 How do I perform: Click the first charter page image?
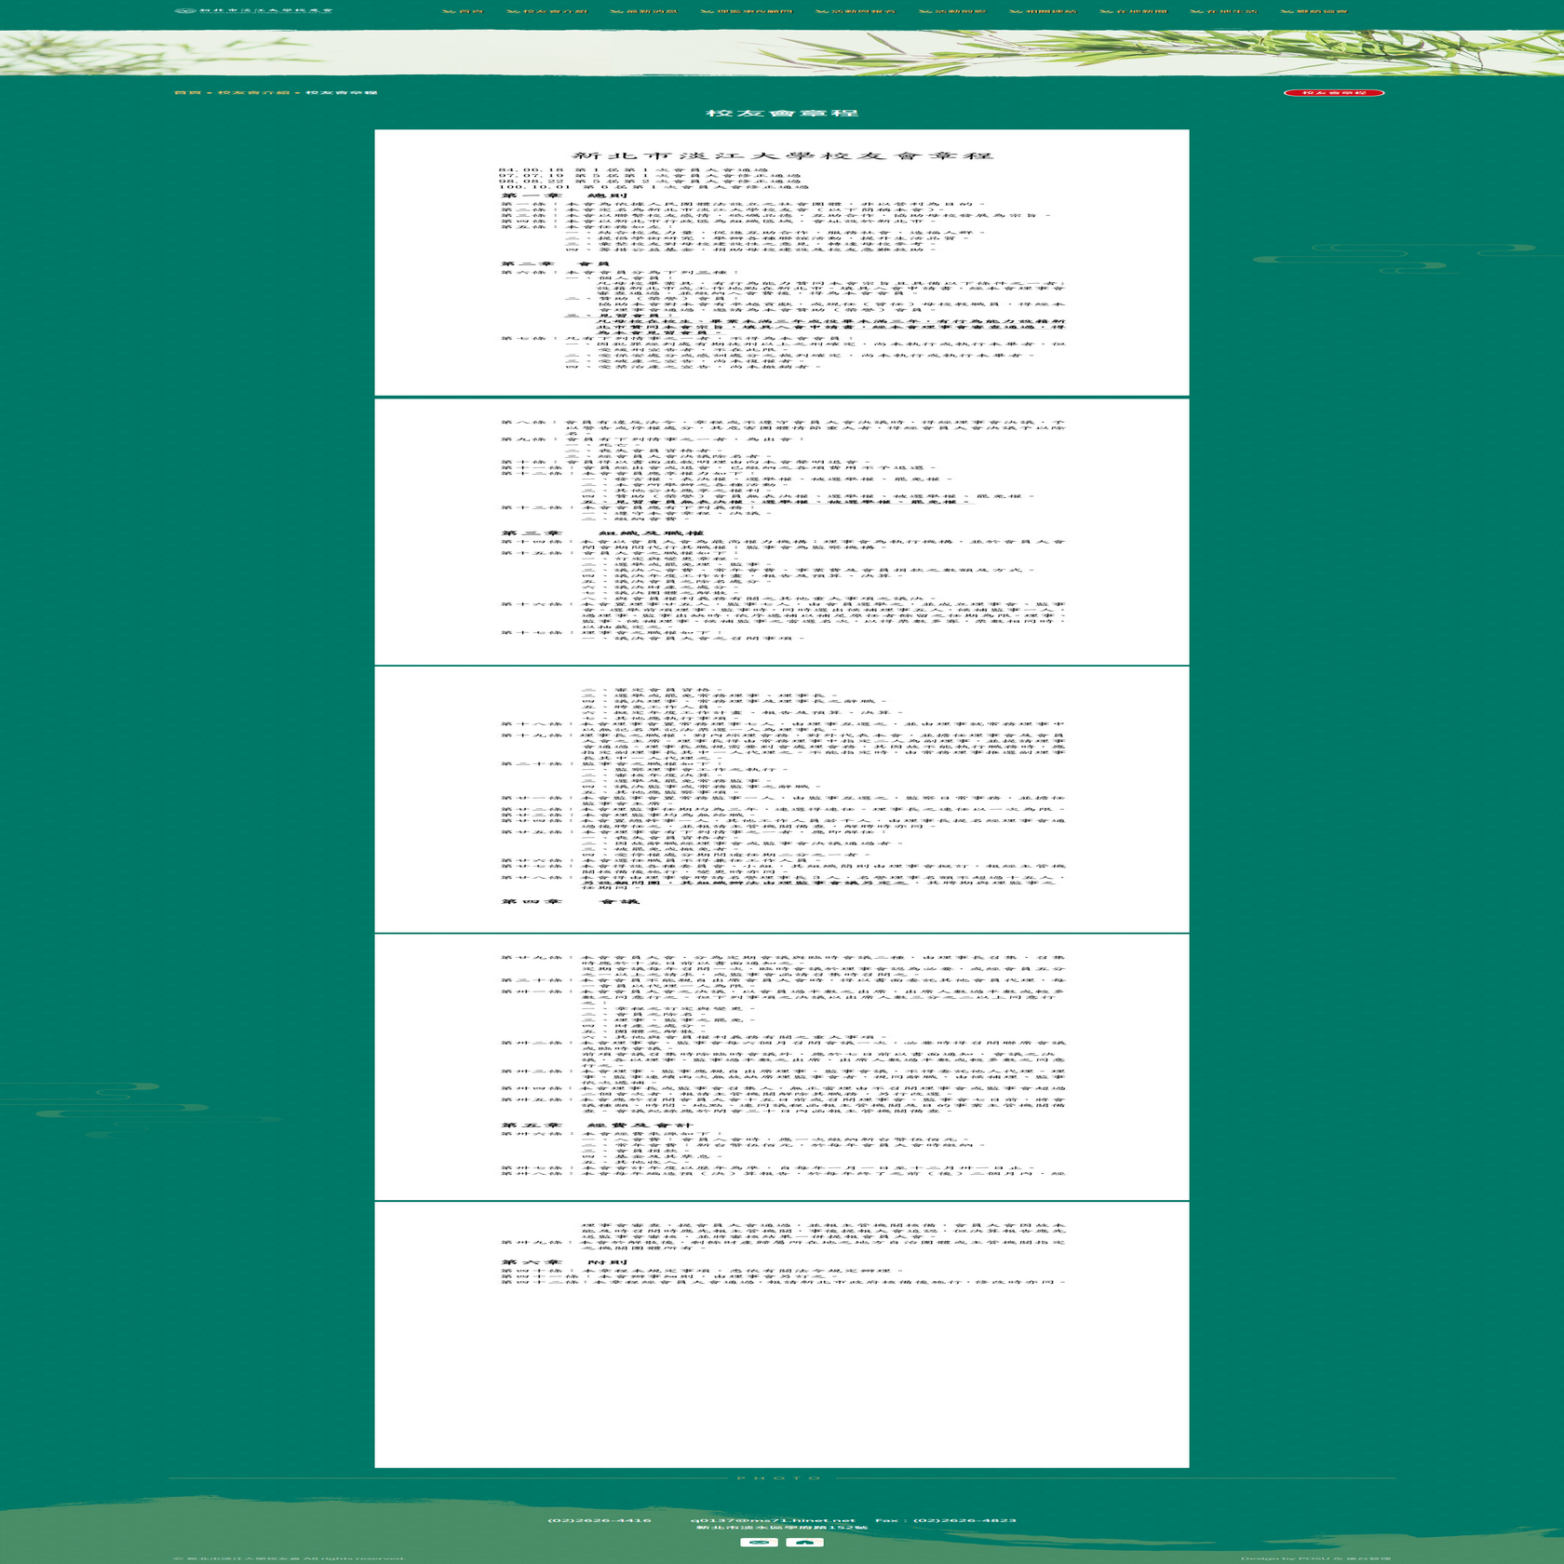[x=782, y=263]
